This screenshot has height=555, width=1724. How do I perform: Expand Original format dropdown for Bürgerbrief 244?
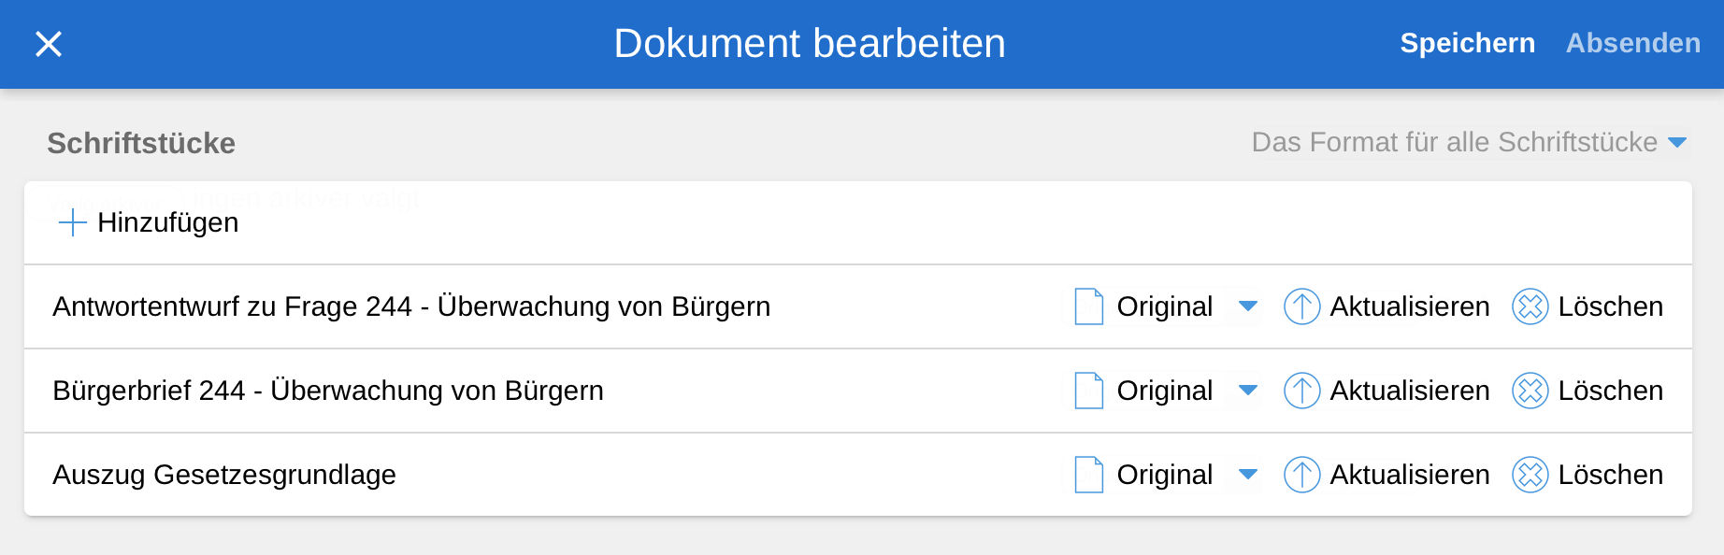[1247, 391]
